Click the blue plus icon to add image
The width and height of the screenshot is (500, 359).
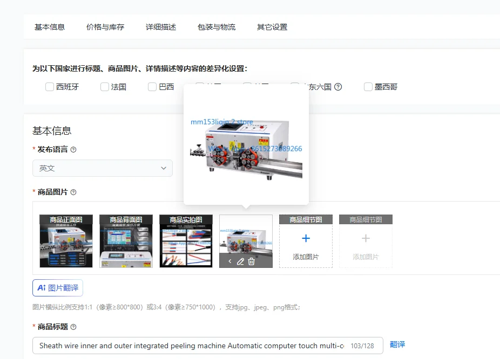(306, 238)
